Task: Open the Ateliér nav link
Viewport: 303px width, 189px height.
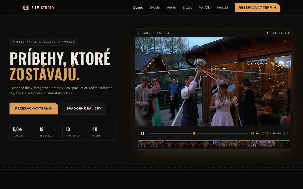Action: (171, 8)
